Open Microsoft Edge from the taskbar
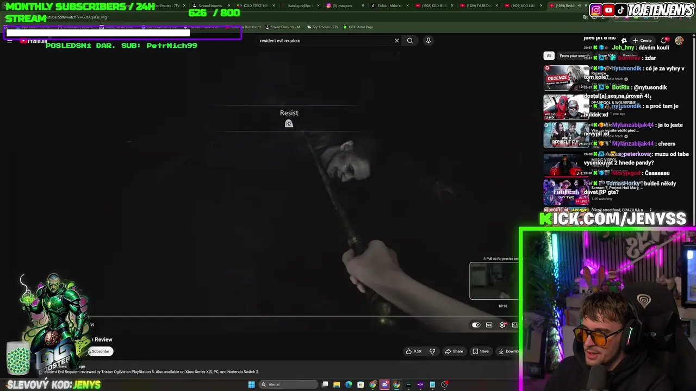Screen dimensions: 696x391 [x=349, y=384]
